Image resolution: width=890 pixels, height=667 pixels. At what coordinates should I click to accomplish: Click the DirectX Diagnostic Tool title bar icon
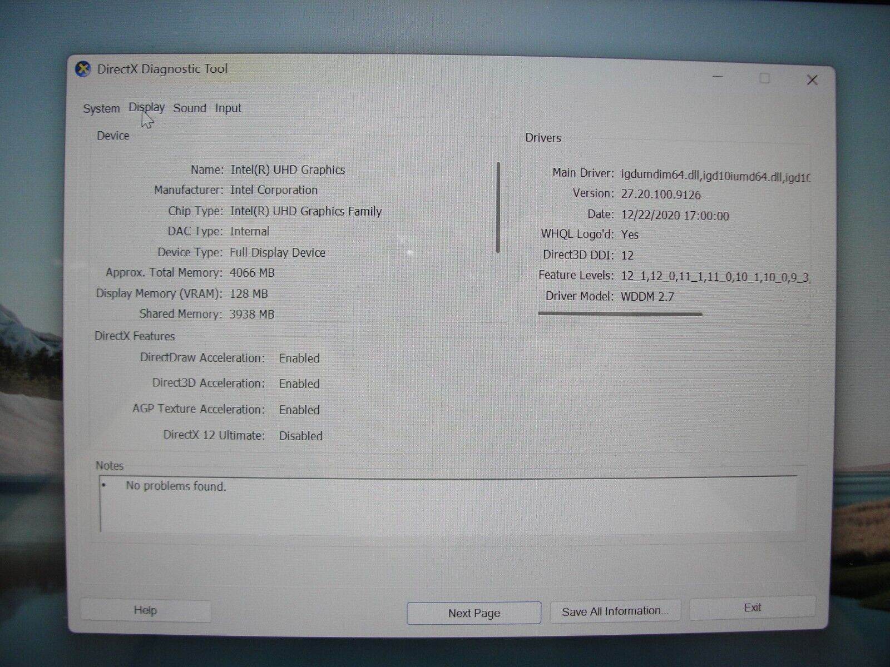click(82, 68)
